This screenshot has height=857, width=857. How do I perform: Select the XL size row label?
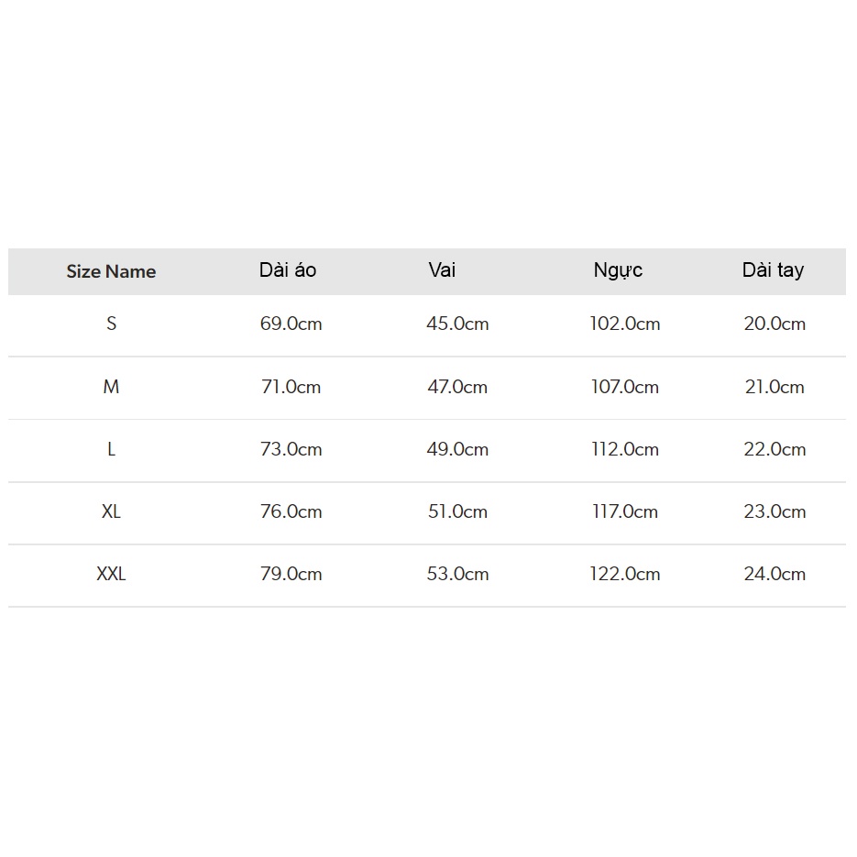111,511
